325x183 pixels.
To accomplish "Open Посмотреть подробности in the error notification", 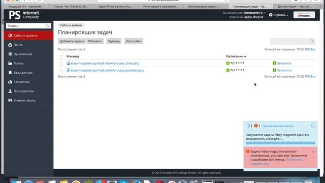I will 276,162.
